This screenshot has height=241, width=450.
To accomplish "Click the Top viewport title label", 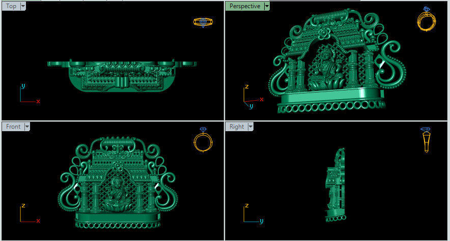I will pos(11,6).
